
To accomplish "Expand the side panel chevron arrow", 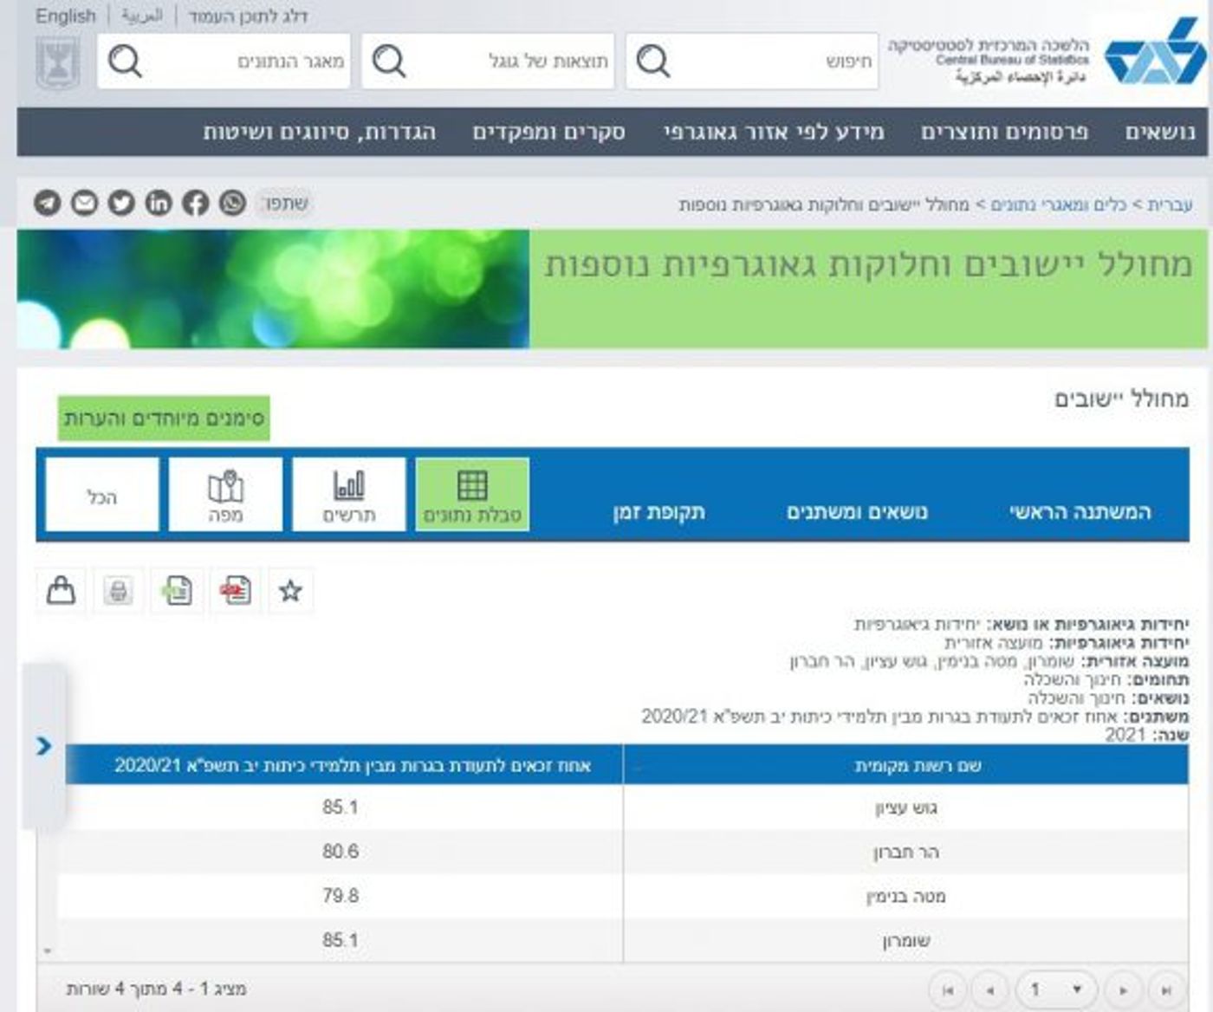I will click(44, 746).
